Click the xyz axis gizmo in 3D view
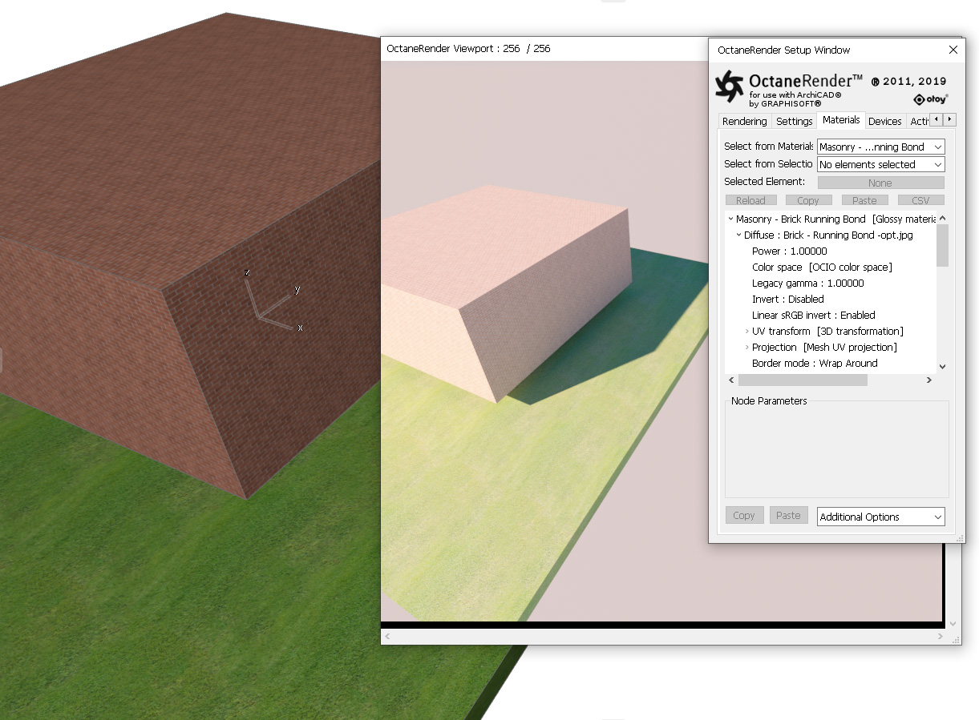 tap(273, 300)
